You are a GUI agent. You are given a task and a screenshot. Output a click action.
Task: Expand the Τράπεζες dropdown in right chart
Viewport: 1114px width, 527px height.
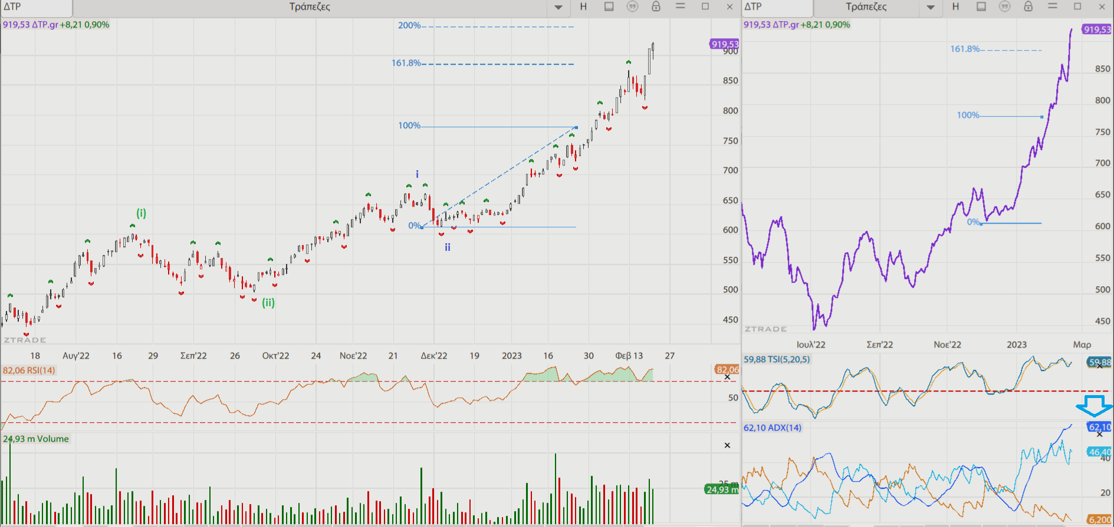931,8
